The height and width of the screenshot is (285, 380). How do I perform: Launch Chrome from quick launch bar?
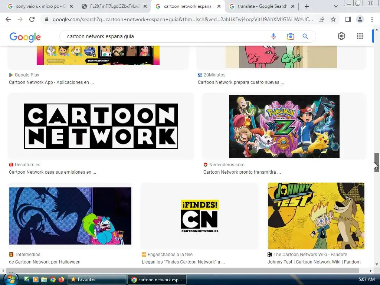tap(53, 279)
